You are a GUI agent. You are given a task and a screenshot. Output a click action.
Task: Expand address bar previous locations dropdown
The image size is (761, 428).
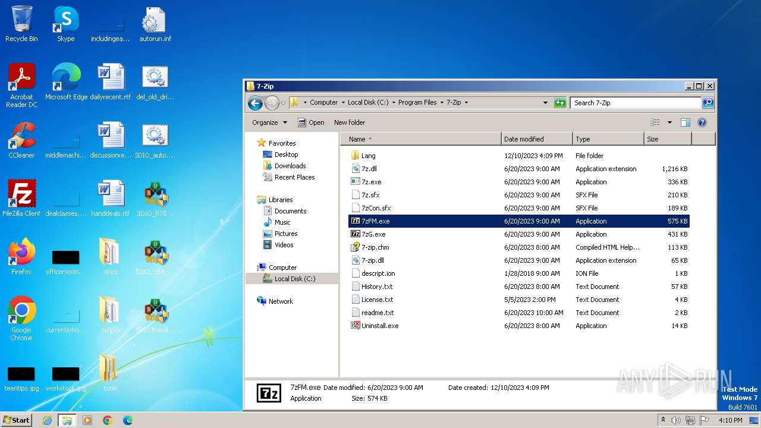tap(546, 103)
